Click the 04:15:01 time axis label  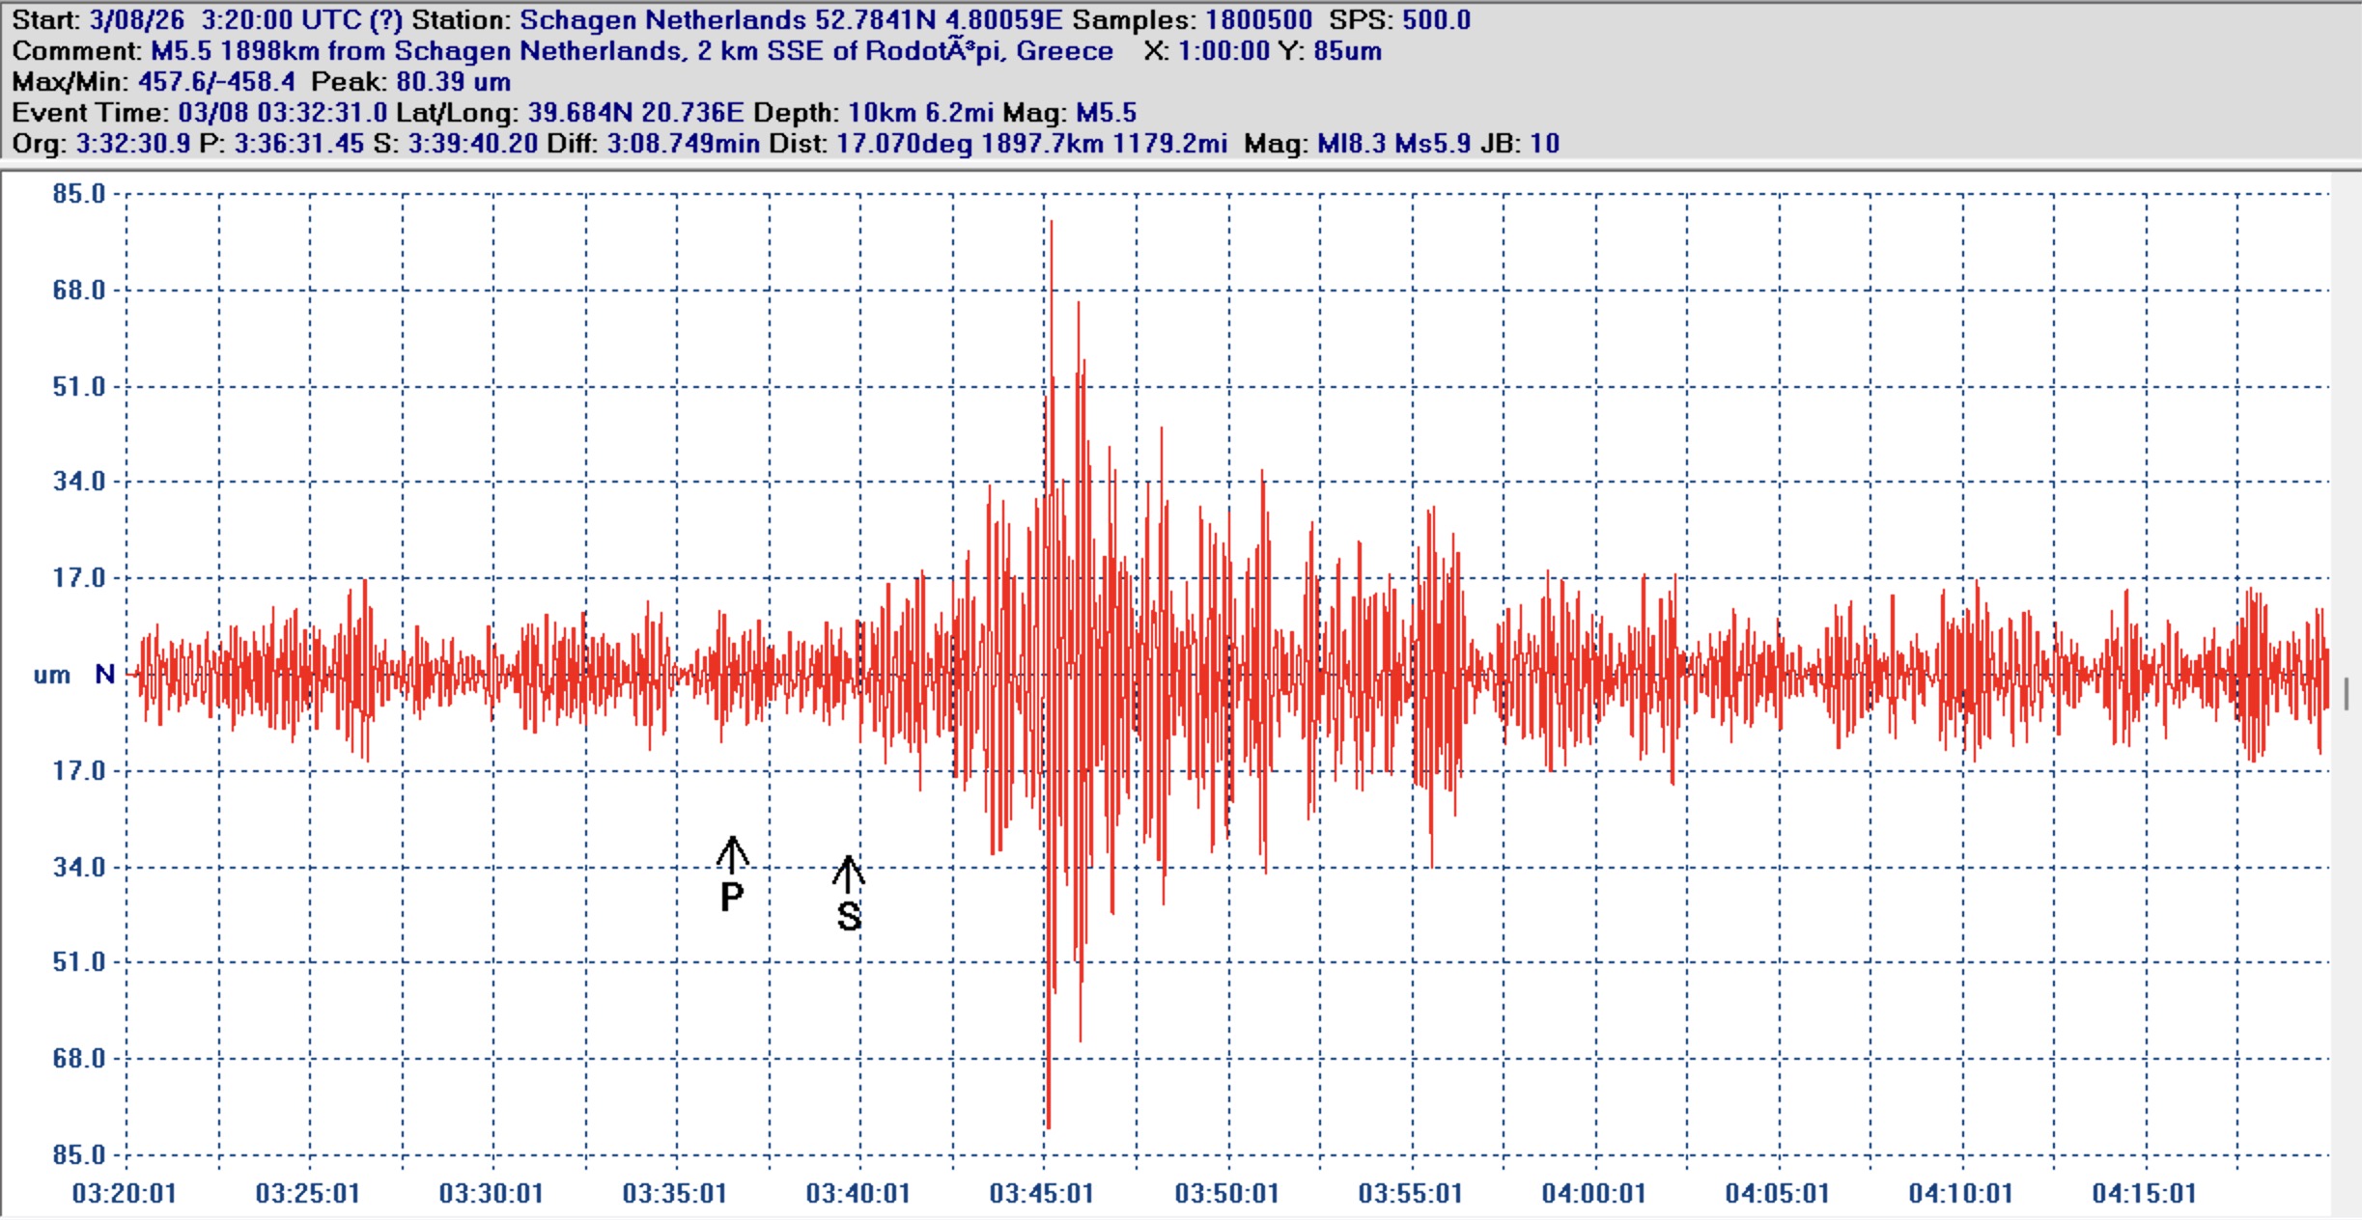coord(2144,1194)
